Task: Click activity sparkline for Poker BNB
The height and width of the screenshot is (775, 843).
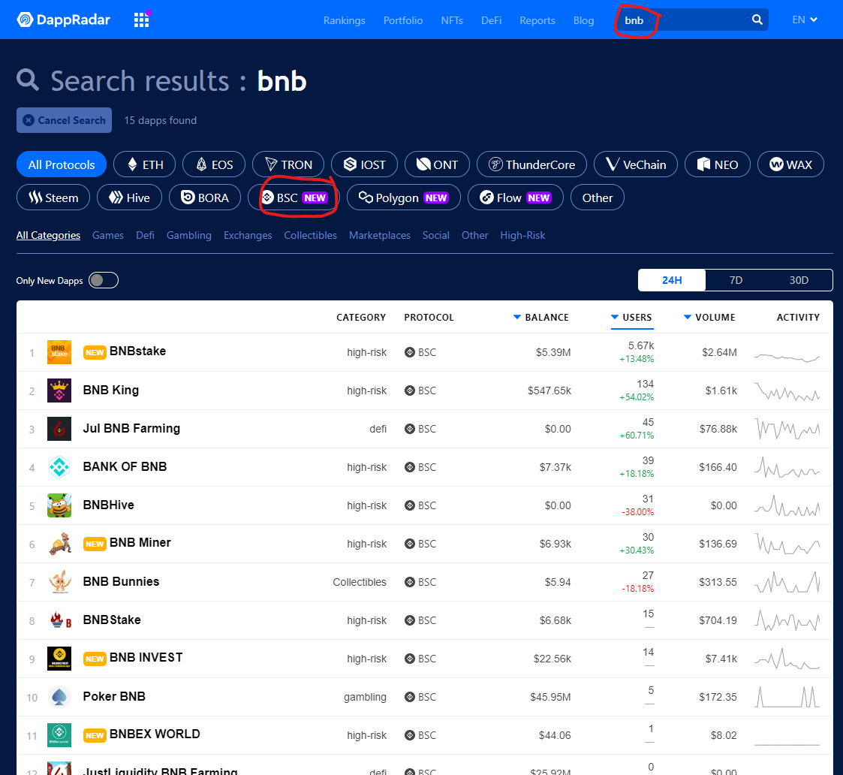Action: tap(787, 696)
